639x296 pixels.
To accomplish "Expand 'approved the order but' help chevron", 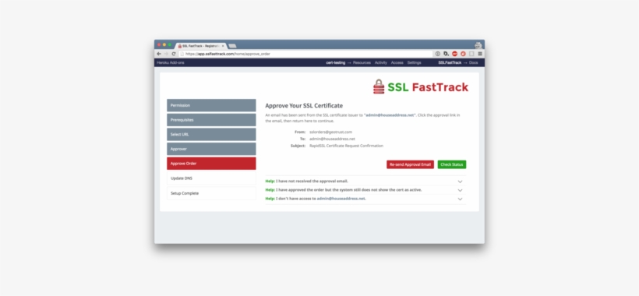I will (x=460, y=190).
